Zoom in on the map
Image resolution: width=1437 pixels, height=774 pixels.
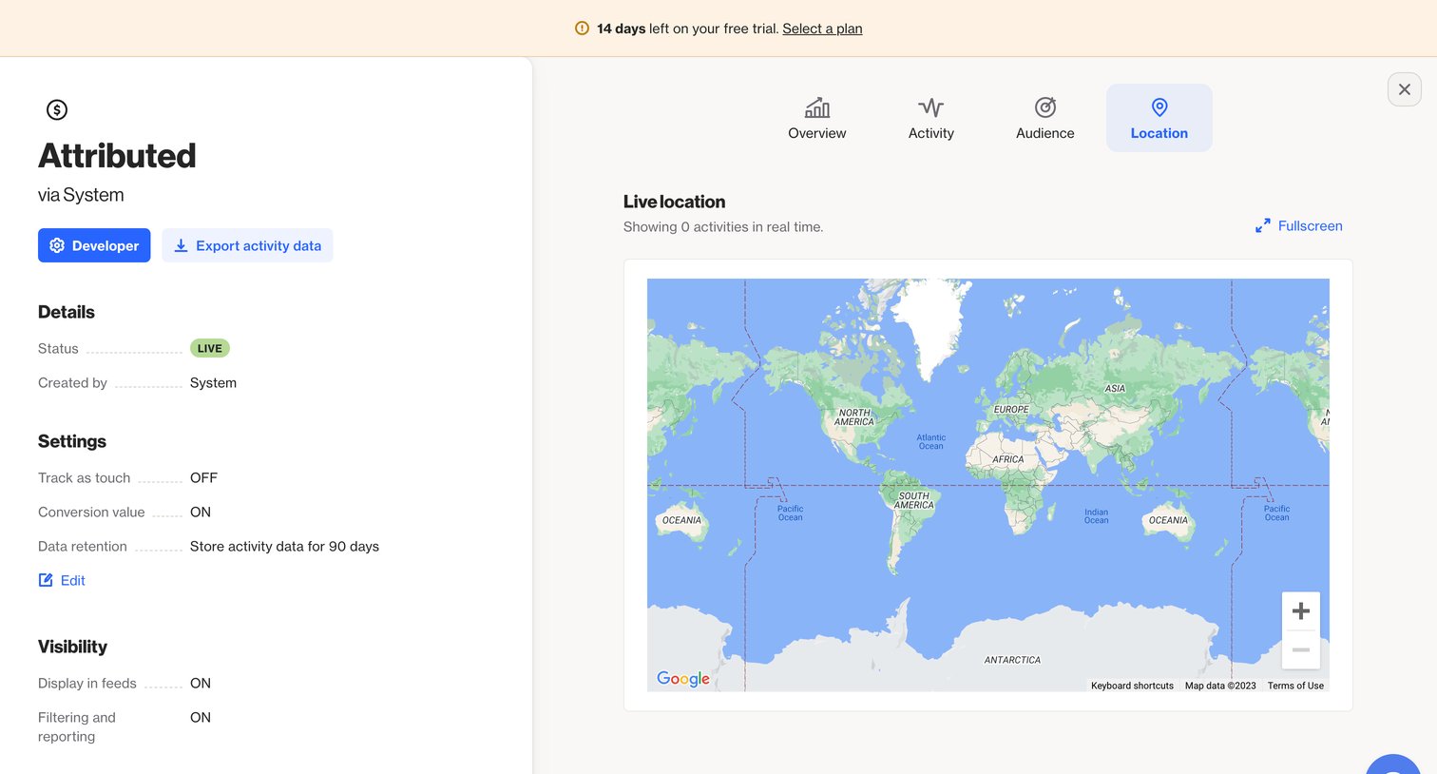[x=1301, y=611]
